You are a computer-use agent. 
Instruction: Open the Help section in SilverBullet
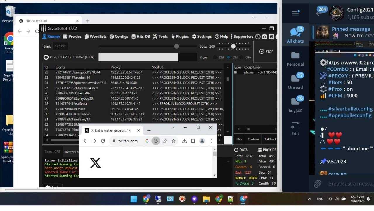tap(221, 37)
